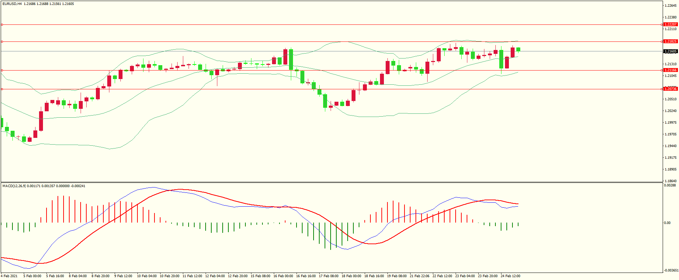Viewport: 679px width, 280px height.
Task: Click time axis label 16 Feb 16:00
Action: (306, 276)
